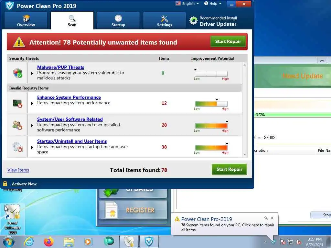Click the Startup/Uninstall items icon
Viewport: 331px width, 248px height.
tap(17, 147)
